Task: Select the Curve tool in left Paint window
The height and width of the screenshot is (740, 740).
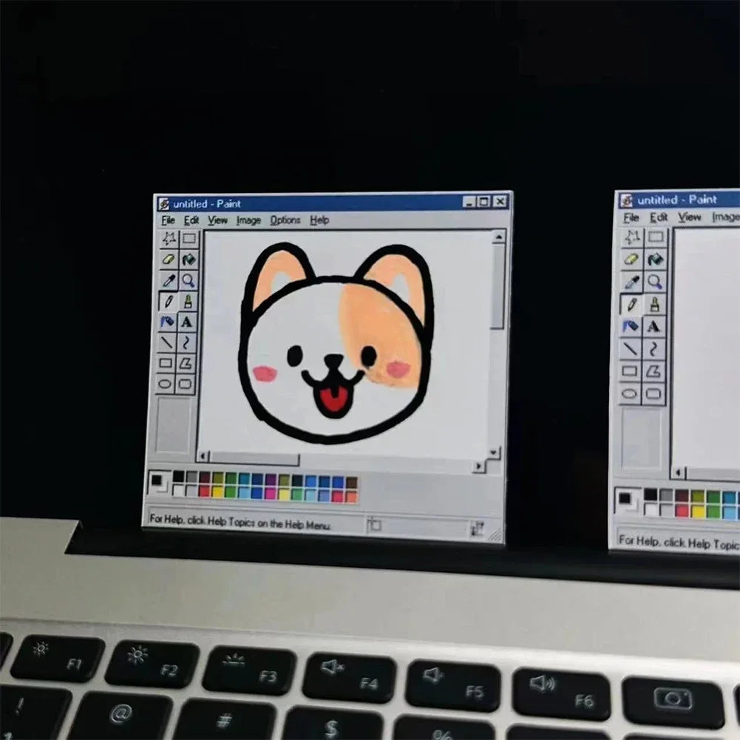Action: tap(186, 342)
